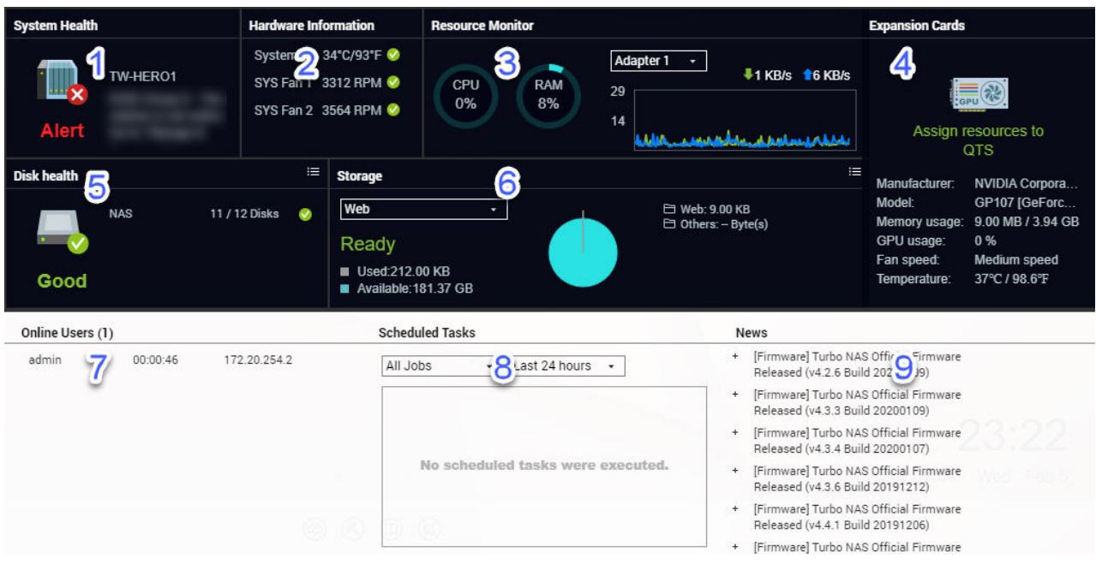Click the cyan storage pie chart

(583, 252)
